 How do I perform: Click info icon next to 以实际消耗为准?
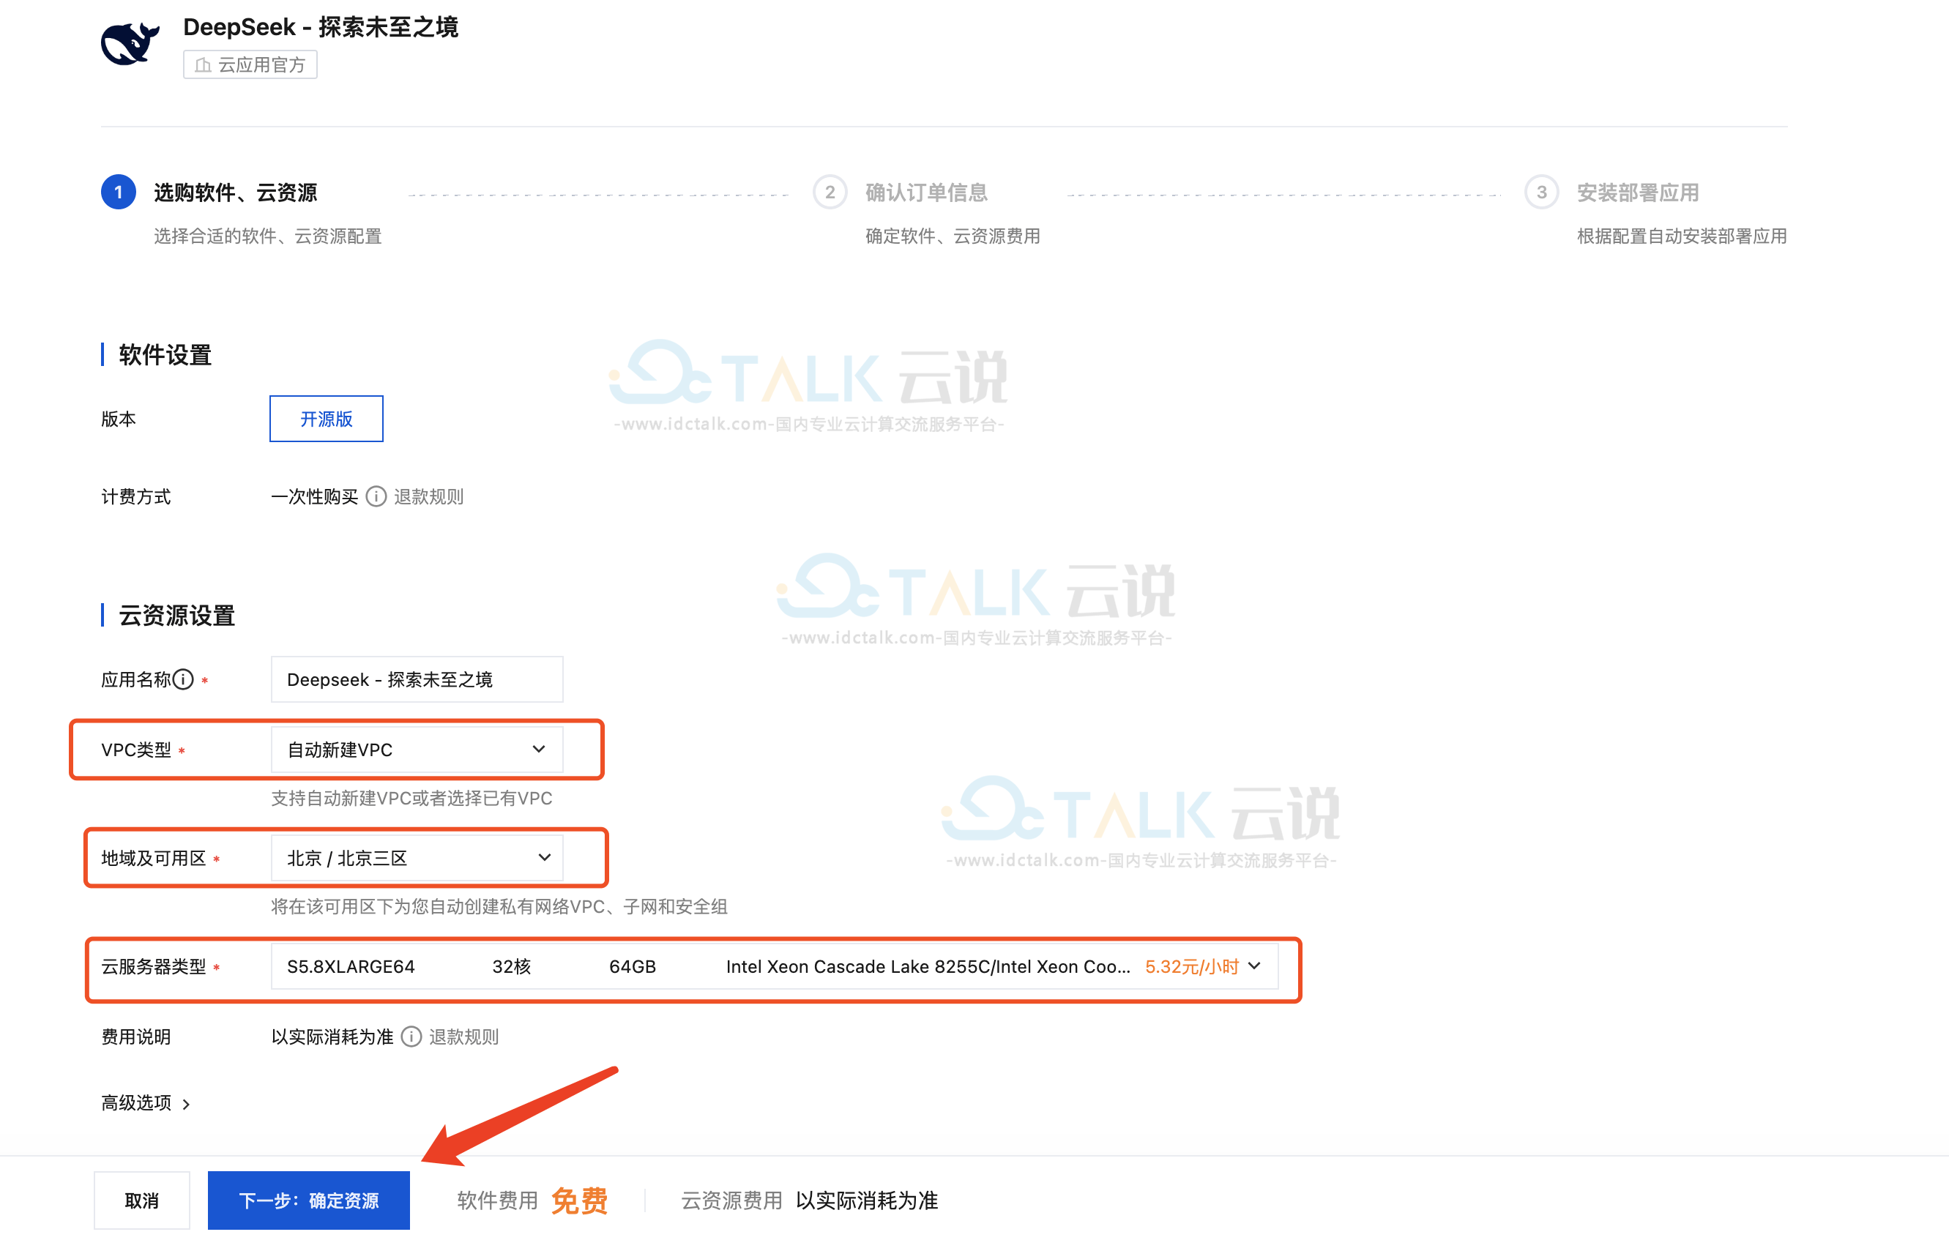coord(411,1037)
